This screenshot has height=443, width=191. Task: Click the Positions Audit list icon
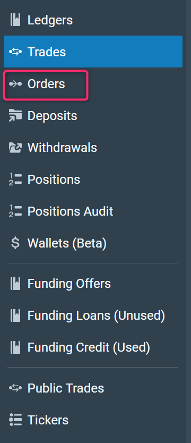(15, 211)
